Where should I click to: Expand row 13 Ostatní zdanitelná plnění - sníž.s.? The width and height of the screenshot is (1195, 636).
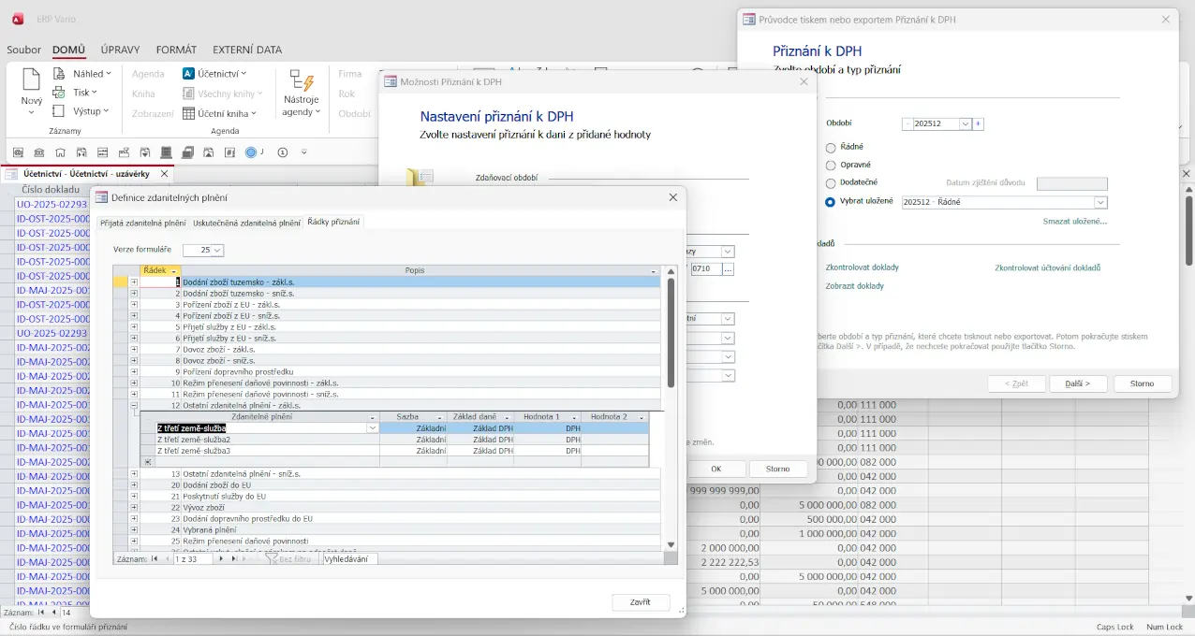pyautogui.click(x=134, y=474)
